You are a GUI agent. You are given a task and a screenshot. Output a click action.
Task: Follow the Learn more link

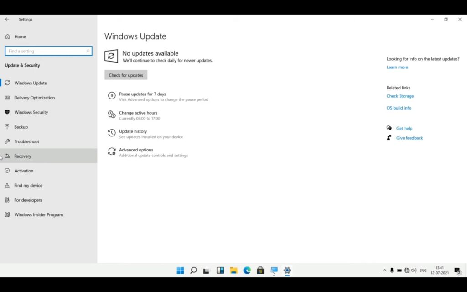click(x=397, y=67)
